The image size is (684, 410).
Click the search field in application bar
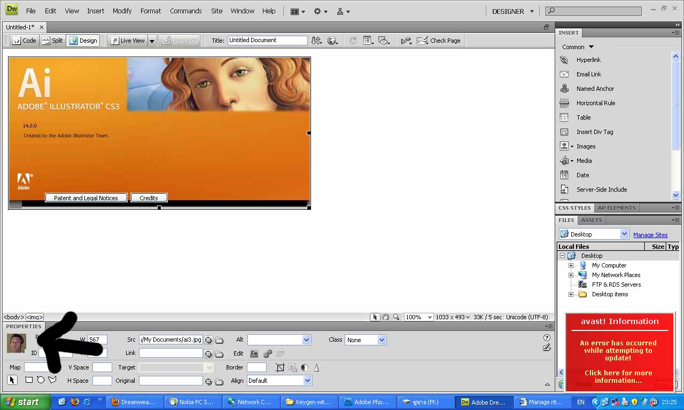593,11
